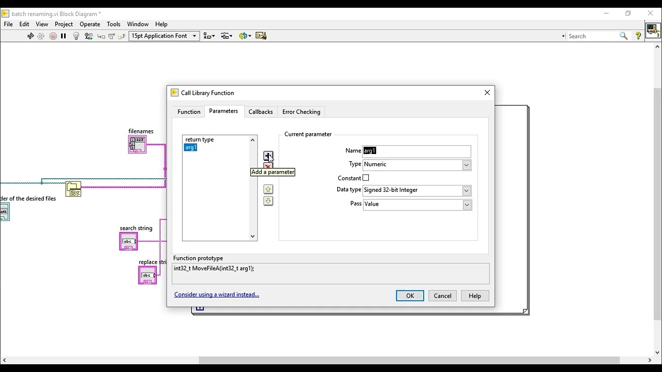Toggle the Constant checkbox
The height and width of the screenshot is (372, 662).
(366, 178)
